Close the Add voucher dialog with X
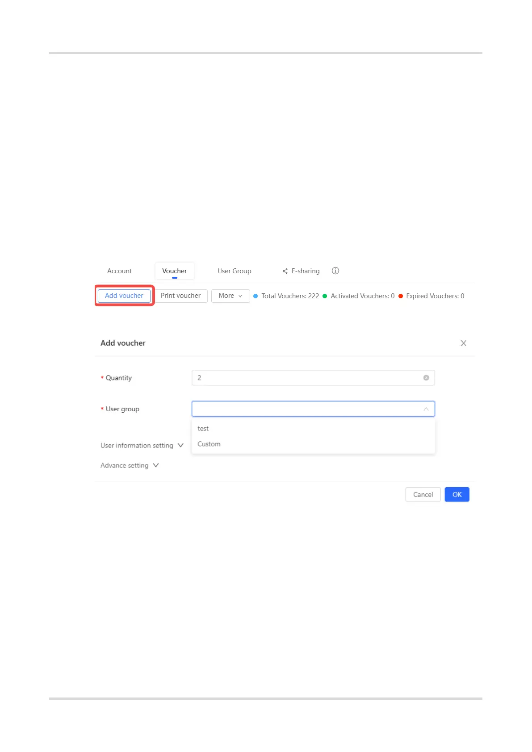532x752 pixels. pos(463,343)
